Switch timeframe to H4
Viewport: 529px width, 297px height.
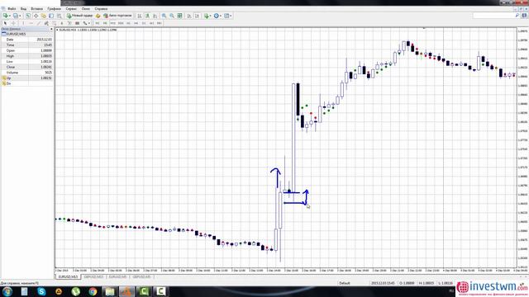pos(136,23)
